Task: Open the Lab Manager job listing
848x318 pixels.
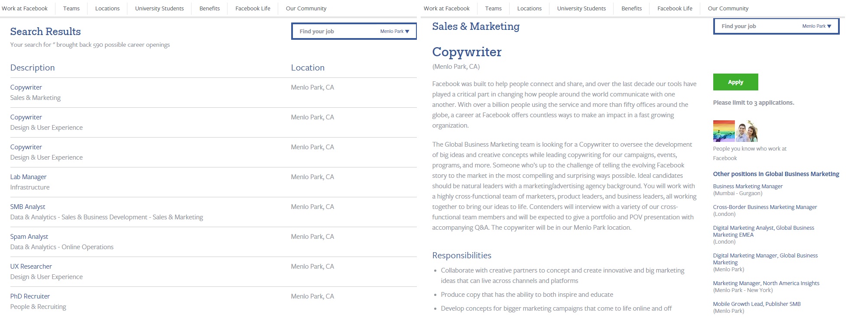Action: [x=28, y=177]
